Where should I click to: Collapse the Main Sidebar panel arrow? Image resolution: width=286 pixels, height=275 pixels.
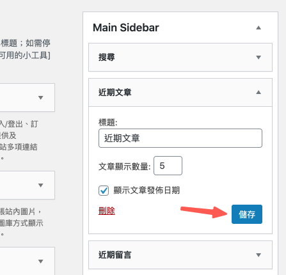coord(258,27)
